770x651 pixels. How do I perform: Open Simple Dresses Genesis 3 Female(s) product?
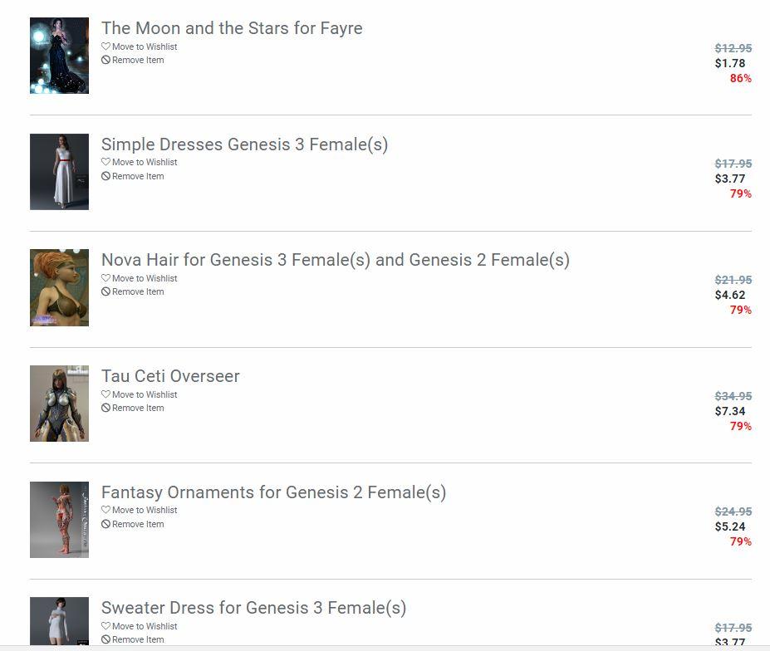pos(244,144)
